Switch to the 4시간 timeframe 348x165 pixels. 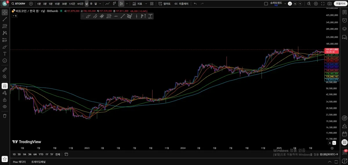click(80, 4)
